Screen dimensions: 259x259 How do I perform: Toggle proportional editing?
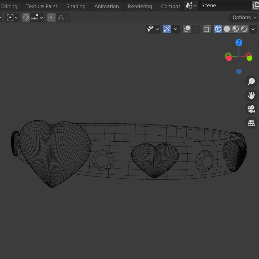click(51, 17)
